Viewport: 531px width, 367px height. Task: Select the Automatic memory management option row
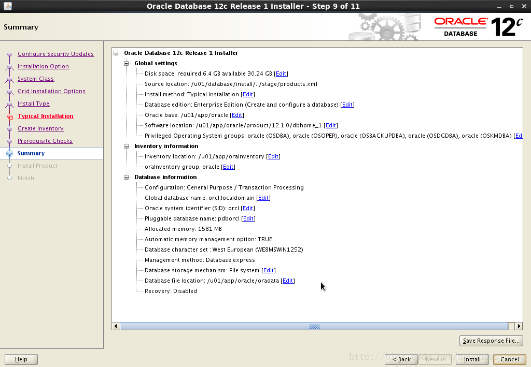(208, 239)
